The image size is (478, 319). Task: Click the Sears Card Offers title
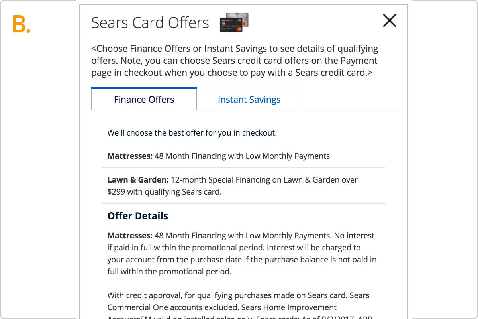[150, 23]
